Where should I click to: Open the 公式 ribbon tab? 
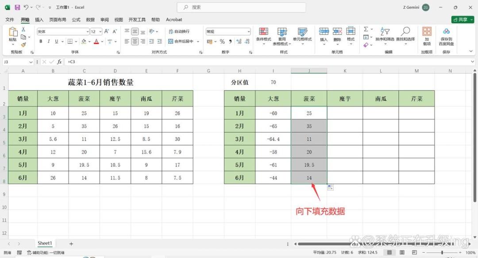click(x=76, y=19)
